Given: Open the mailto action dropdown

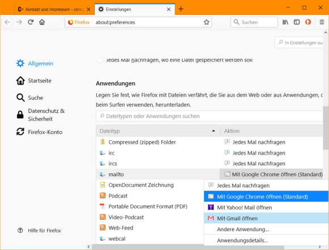Looking at the screenshot, I should click(x=271, y=174).
